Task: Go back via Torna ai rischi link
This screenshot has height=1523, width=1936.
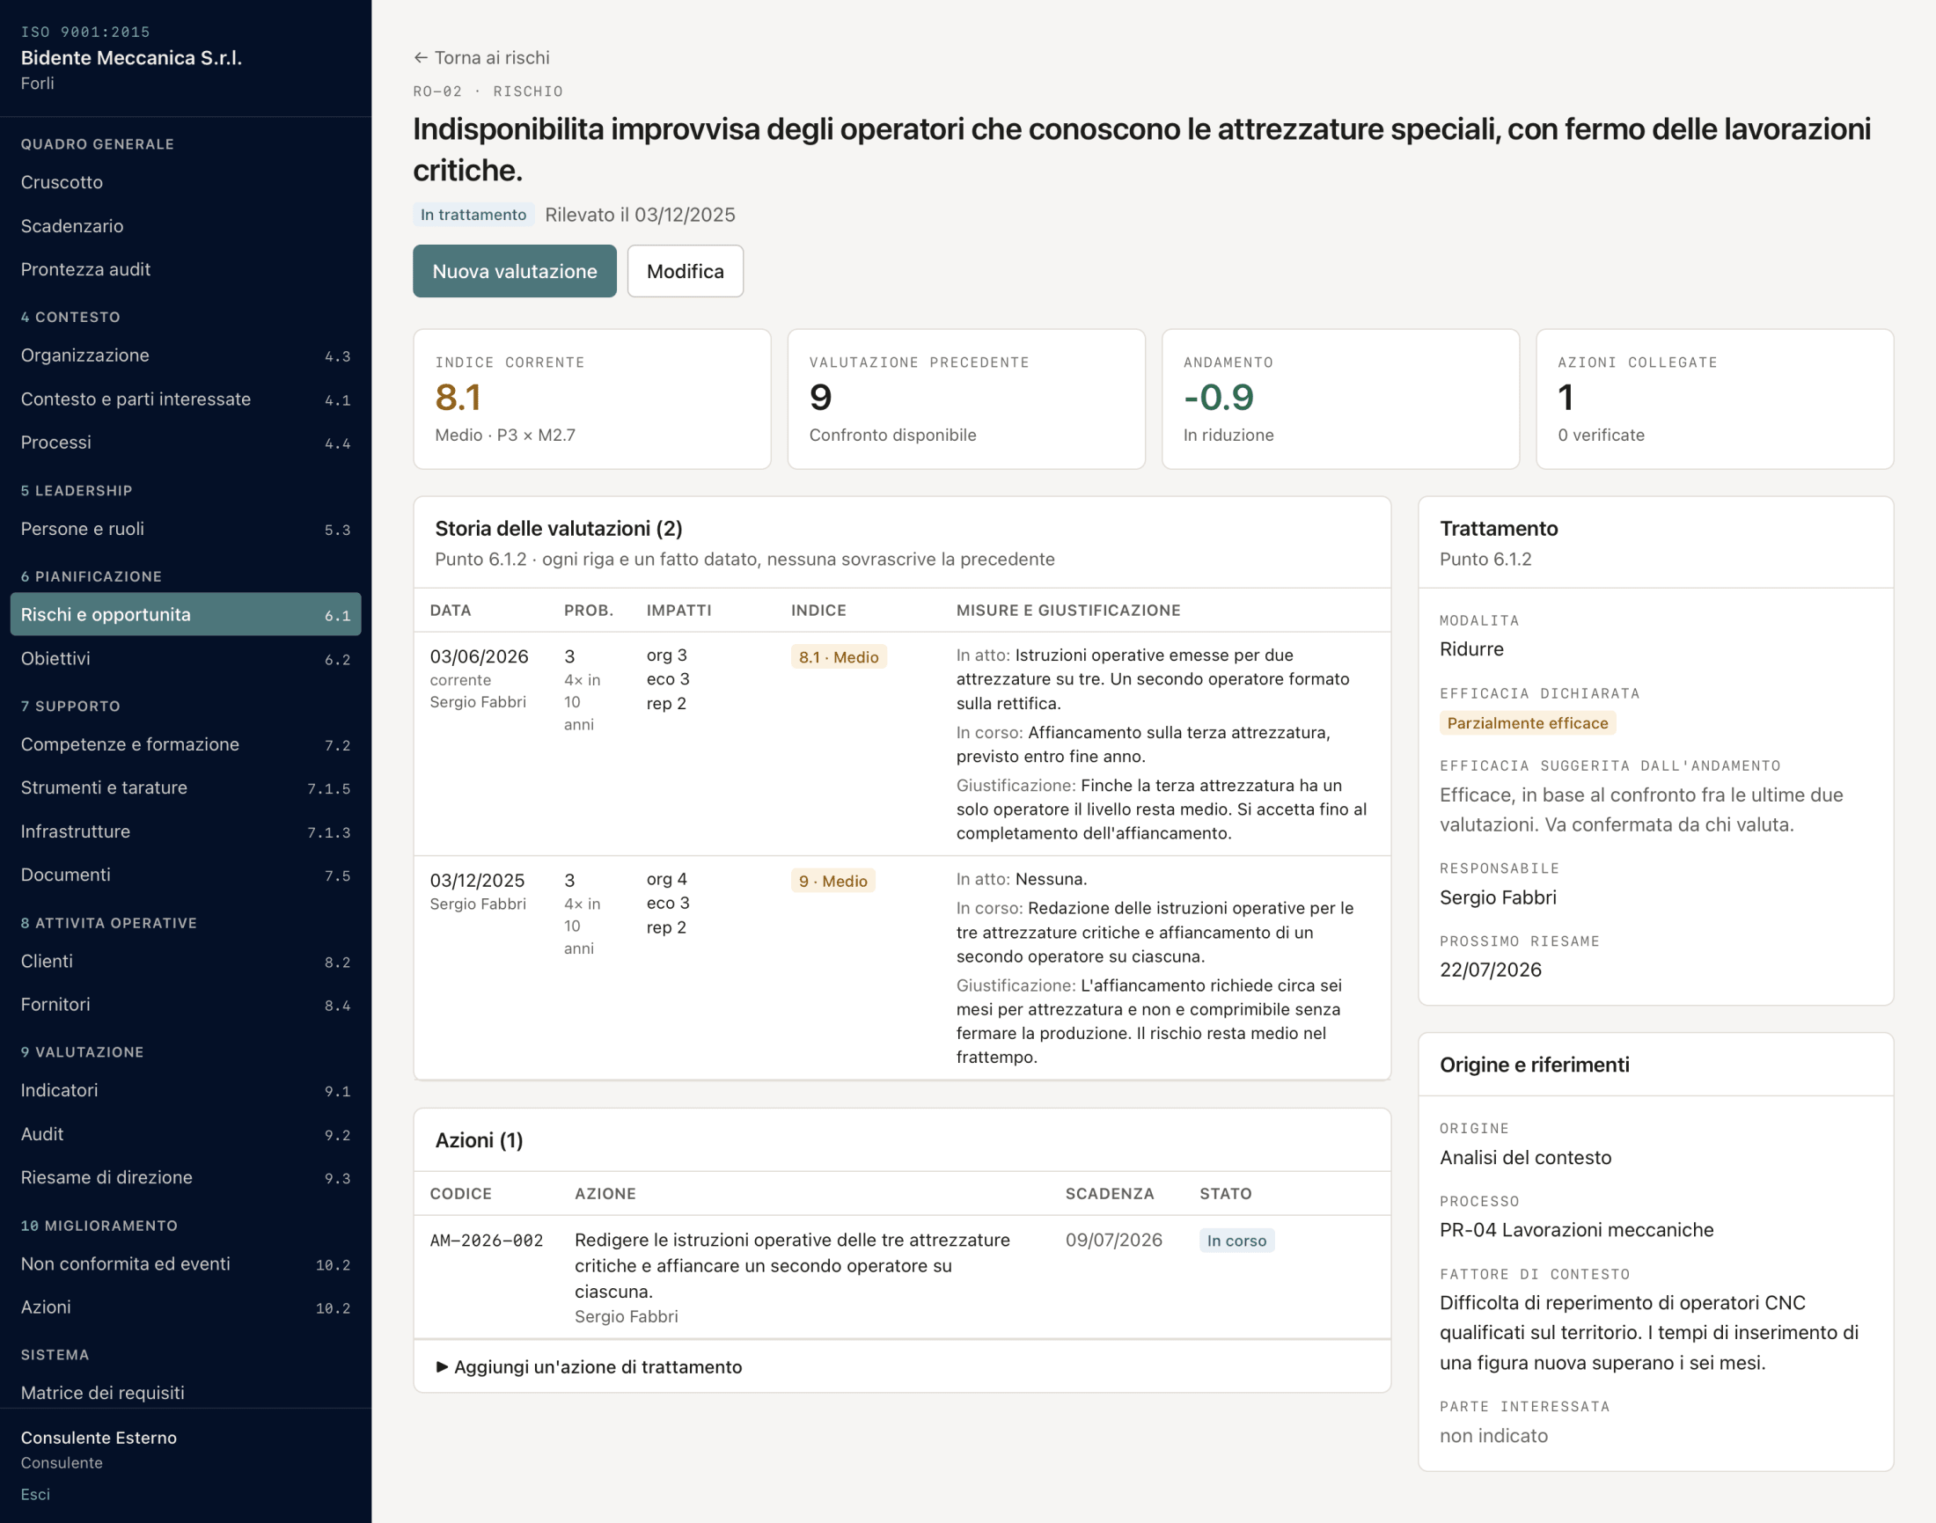Action: [481, 58]
